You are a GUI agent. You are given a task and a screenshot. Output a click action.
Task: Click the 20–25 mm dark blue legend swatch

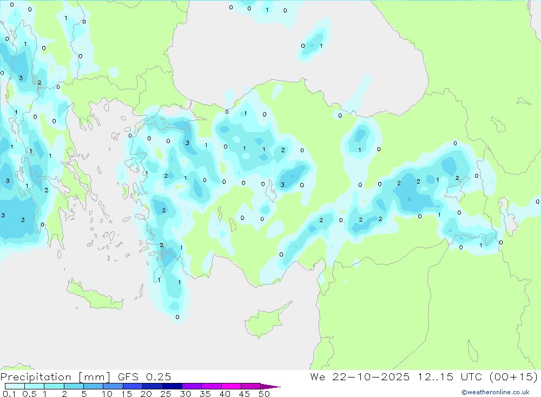(x=153, y=386)
